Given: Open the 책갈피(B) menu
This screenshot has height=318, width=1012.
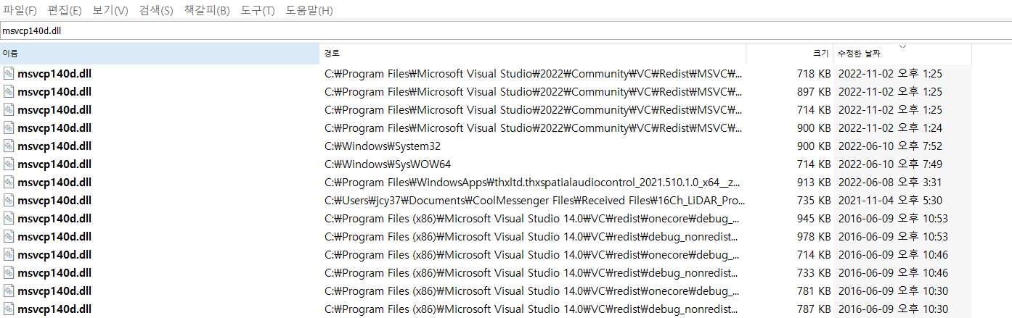Looking at the screenshot, I should tap(207, 10).
